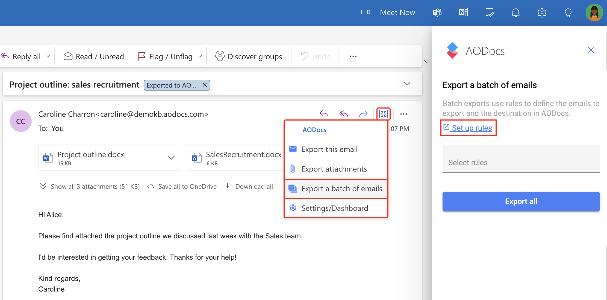
Task: Select Export attachments menu item
Action: tap(336, 169)
